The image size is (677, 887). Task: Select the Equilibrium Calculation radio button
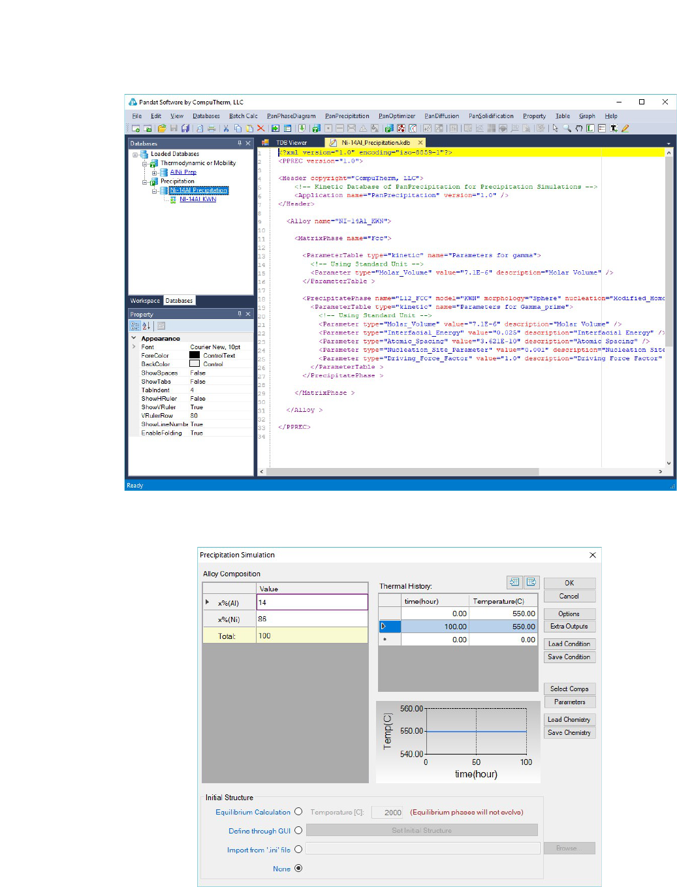click(x=298, y=811)
